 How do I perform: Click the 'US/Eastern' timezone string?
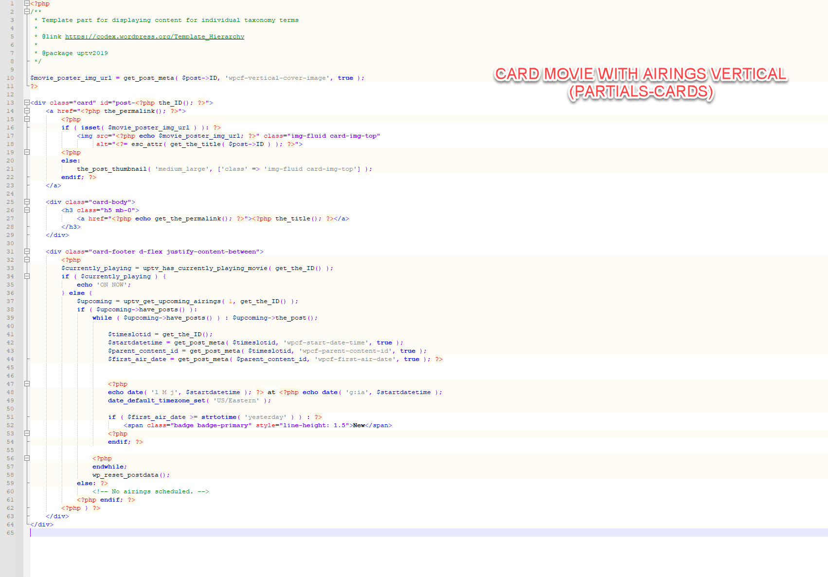[236, 400]
